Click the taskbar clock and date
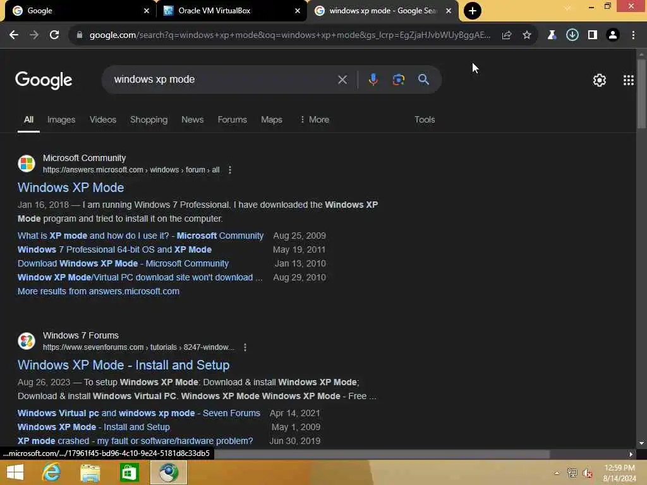Viewport: 647px width, 485px height. point(619,473)
